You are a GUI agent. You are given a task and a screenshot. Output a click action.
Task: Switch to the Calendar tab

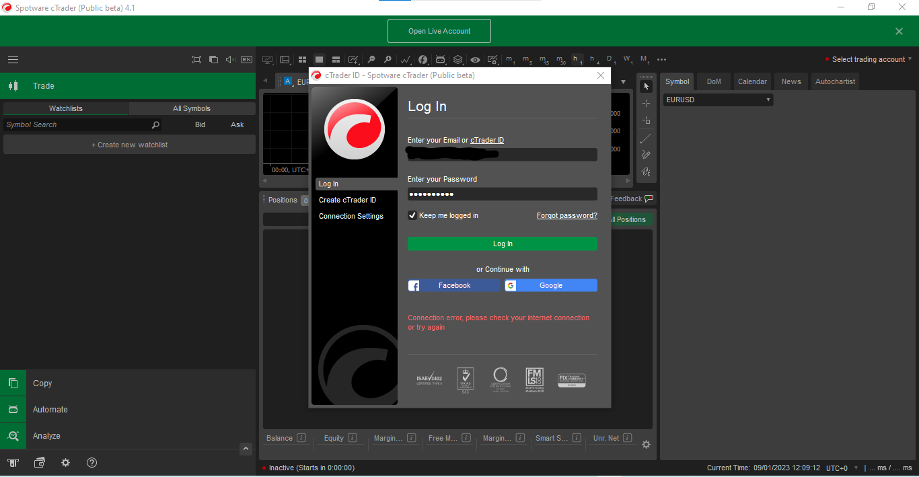point(752,81)
